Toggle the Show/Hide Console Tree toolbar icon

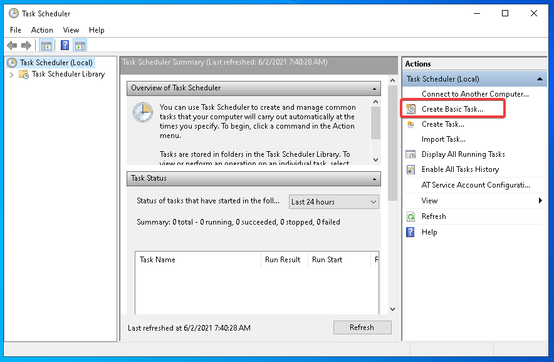point(46,45)
